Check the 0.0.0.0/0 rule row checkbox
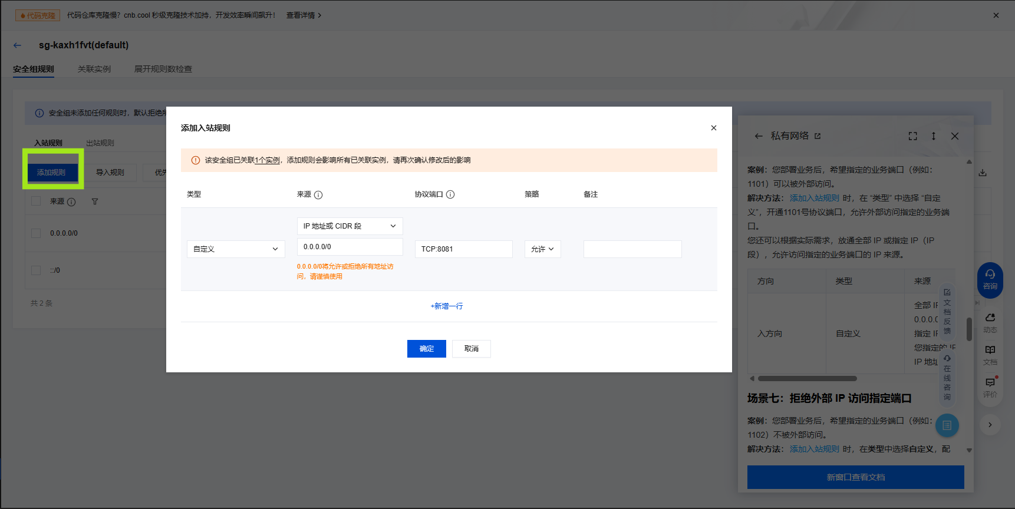This screenshot has width=1015, height=509. [x=36, y=233]
